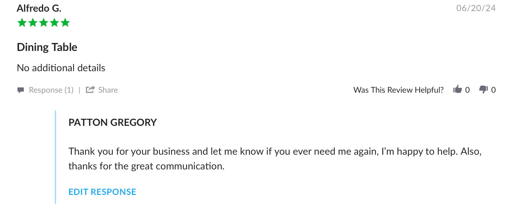Collapse the Response (1) thread
The height and width of the screenshot is (213, 512).
coord(51,90)
